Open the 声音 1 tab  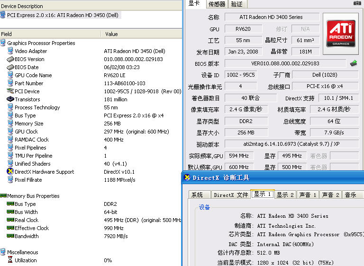(x=308, y=195)
